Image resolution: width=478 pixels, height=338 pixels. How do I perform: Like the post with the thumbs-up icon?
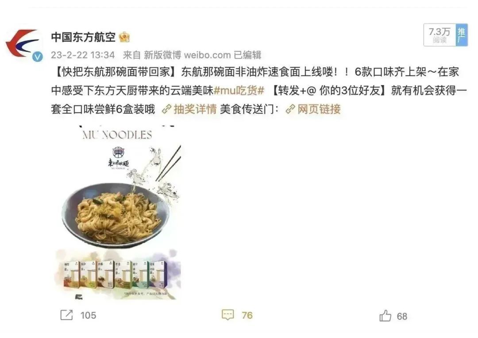pyautogui.click(x=385, y=316)
